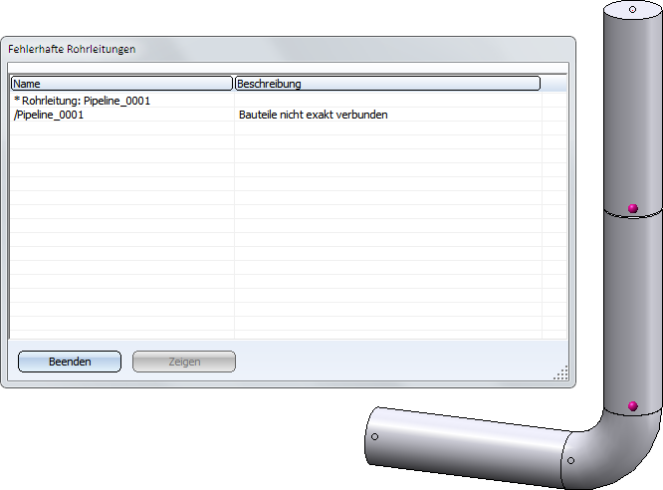The image size is (663, 490).
Task: Select the upper vertical pipe segment
Action: click(632, 110)
